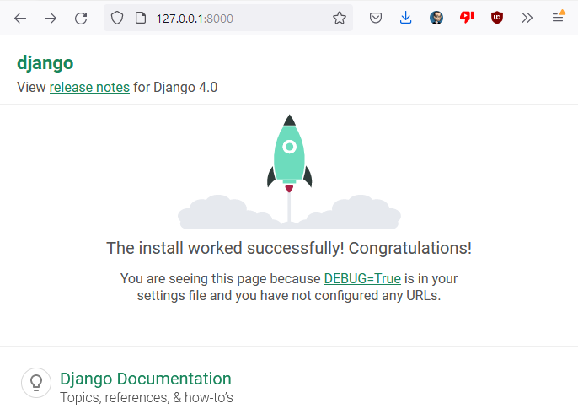Screen dimensions: 578x414
Task: Bookmark this page with the star
Action: (x=339, y=18)
